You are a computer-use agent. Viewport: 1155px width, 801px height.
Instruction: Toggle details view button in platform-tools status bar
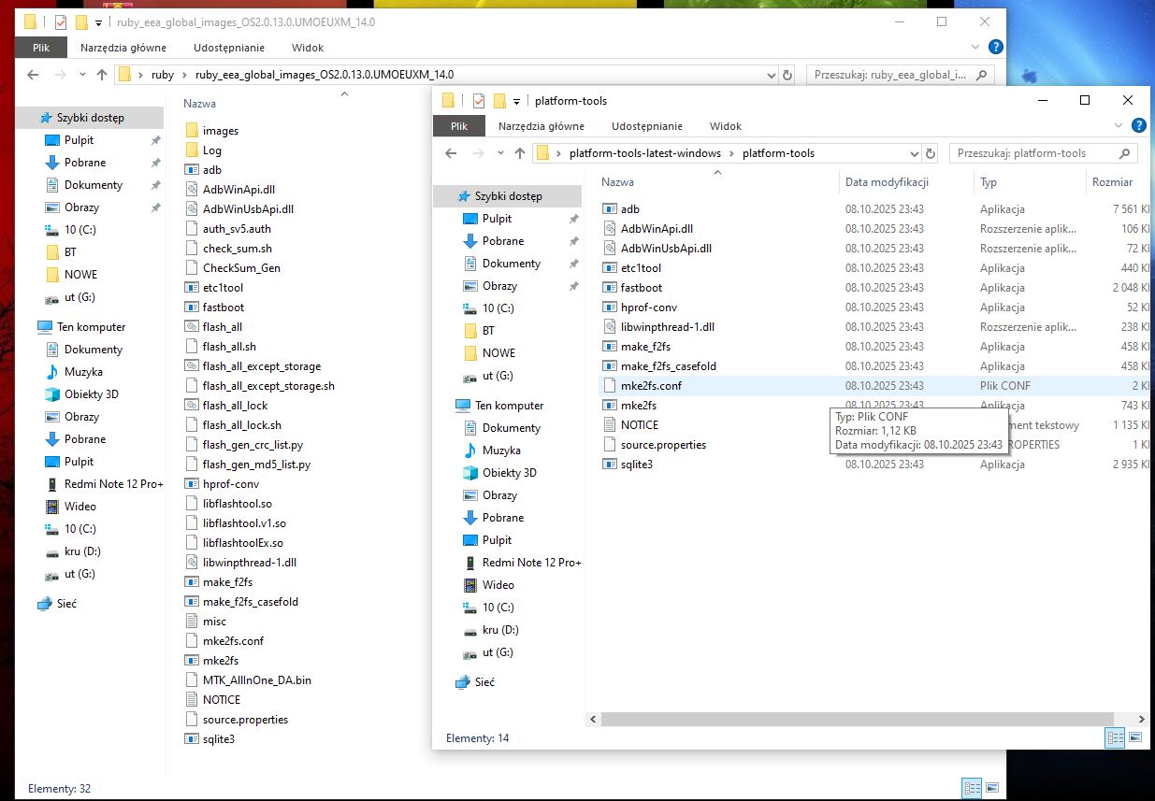(x=1115, y=737)
